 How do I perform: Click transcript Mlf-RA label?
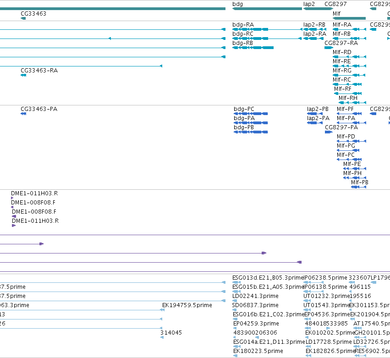tap(342, 25)
